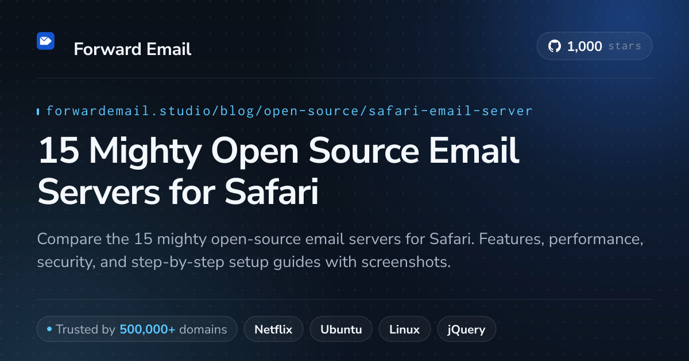The height and width of the screenshot is (361, 689).
Task: Click the 15 Mighty Open Source Email headline
Action: tap(278, 172)
